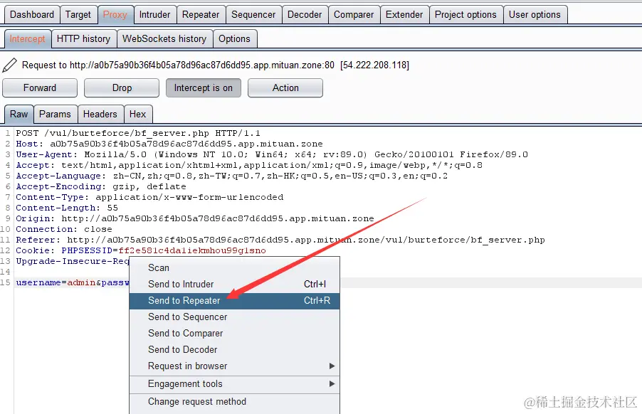Image resolution: width=642 pixels, height=414 pixels.
Task: Click the Drop button
Action: (122, 88)
